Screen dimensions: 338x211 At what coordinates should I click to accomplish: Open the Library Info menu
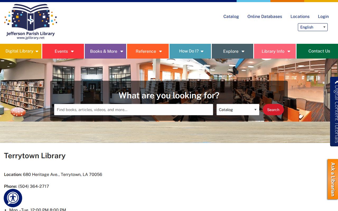coord(275,51)
